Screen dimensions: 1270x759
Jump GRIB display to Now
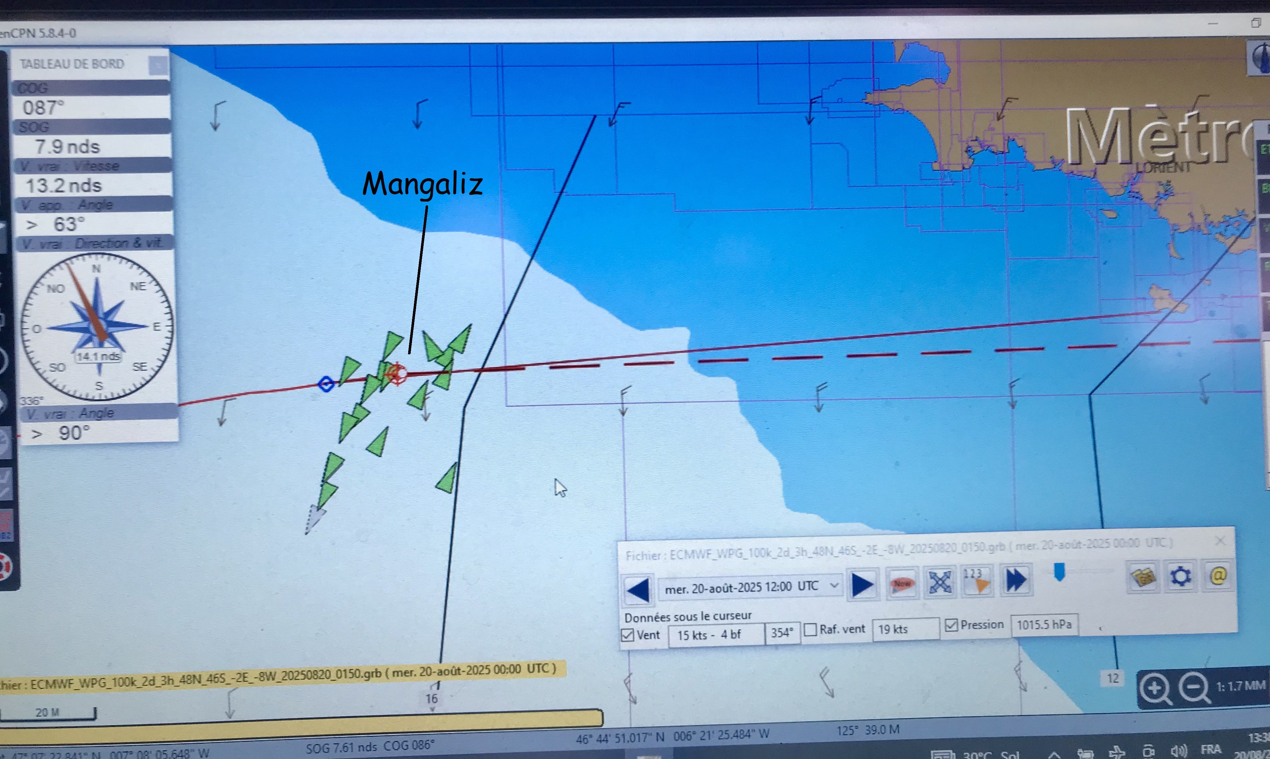point(902,583)
